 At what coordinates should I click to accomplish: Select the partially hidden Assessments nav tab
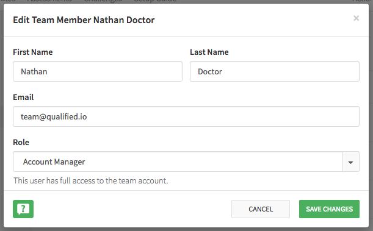(49, 1)
